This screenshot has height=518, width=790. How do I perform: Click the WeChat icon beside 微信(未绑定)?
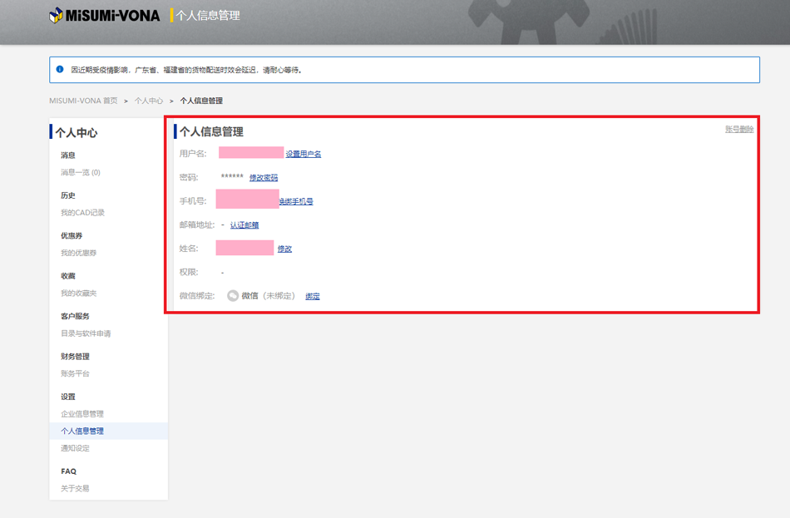(233, 296)
